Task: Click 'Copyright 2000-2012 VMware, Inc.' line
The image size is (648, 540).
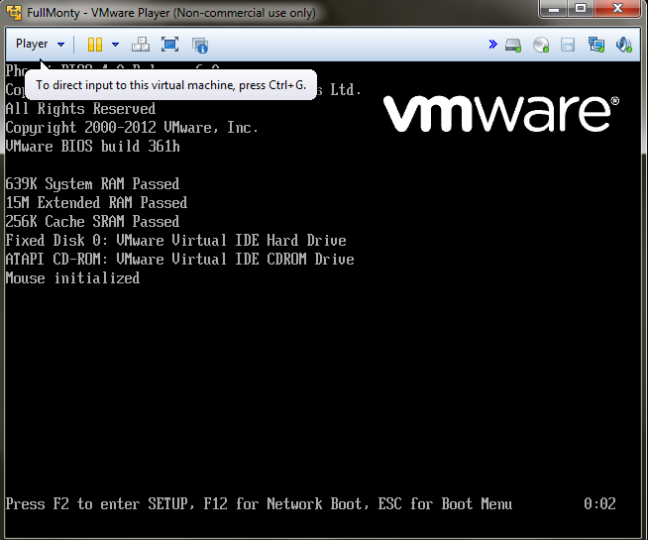Action: 132,128
